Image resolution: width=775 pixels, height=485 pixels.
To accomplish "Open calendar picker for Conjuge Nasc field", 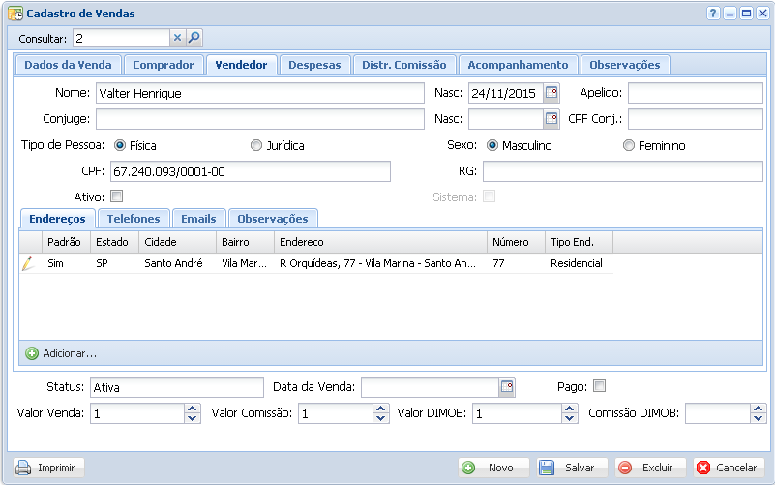I will [x=551, y=119].
